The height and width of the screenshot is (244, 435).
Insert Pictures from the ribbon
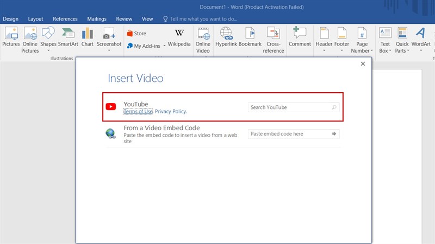11,37
